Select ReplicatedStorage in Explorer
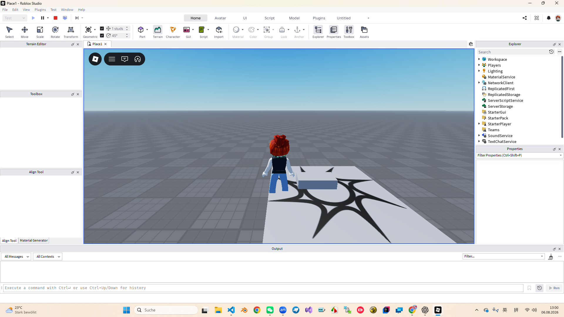564x317 pixels. tap(504, 95)
